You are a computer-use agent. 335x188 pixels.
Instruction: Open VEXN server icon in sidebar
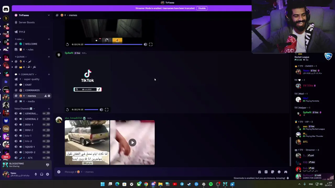(x=6, y=90)
